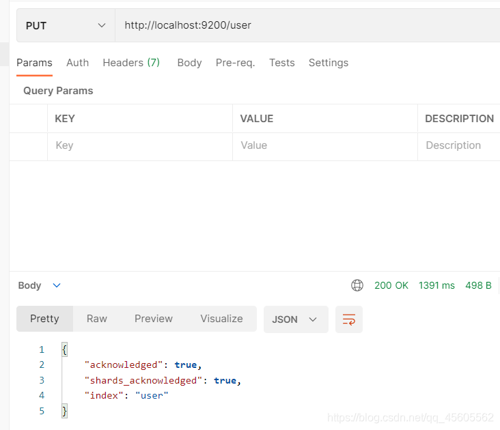Image resolution: width=500 pixels, height=430 pixels.
Task: Expand the response Body dropdown chevron
Action: 57,285
